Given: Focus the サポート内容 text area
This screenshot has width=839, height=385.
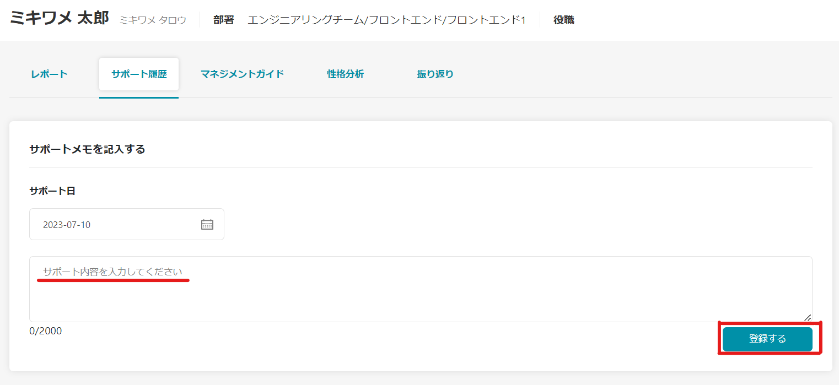Looking at the screenshot, I should 421,289.
